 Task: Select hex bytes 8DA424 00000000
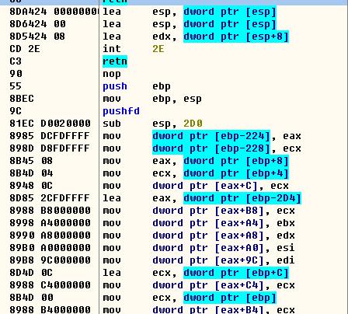click(54, 12)
